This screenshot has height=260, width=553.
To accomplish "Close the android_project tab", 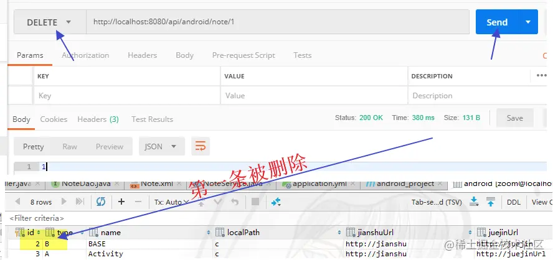I will point(440,184).
